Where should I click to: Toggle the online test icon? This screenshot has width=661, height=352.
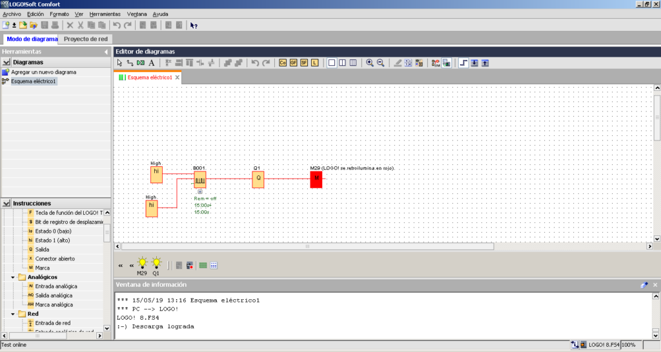447,63
